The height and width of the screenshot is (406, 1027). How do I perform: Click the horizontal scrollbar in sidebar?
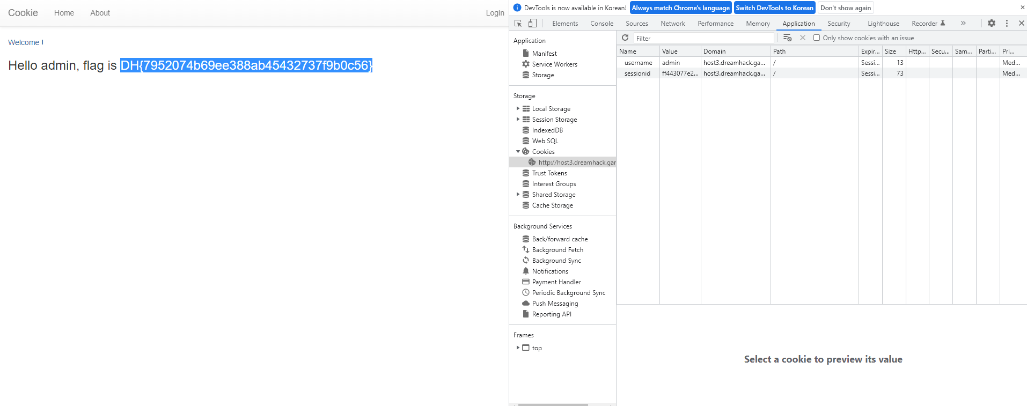553,404
